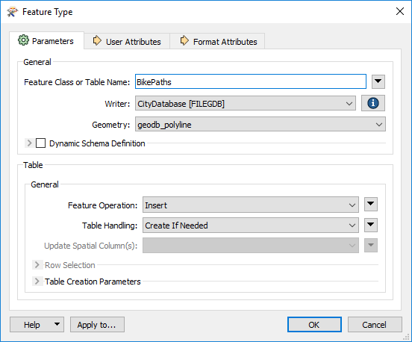
Task: Expand Table Creation Parameters section
Action: 37,282
